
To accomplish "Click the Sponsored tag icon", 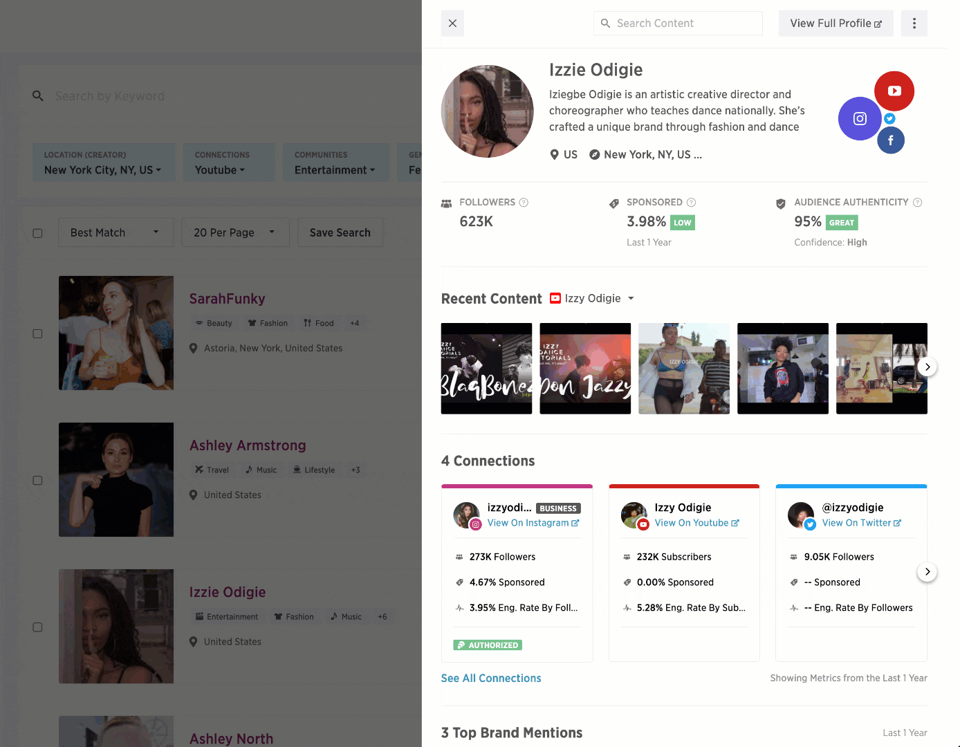I will pyautogui.click(x=613, y=204).
